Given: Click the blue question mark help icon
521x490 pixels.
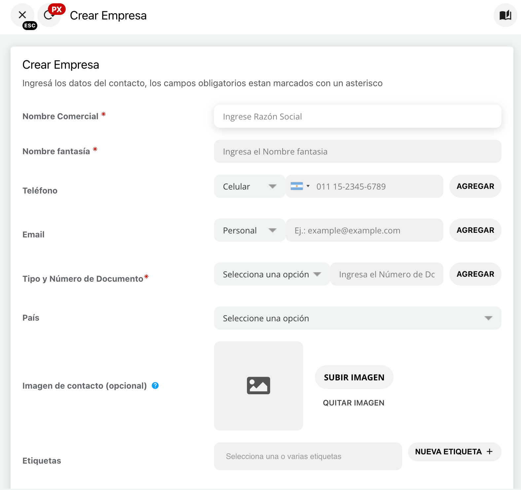Looking at the screenshot, I should click(x=155, y=386).
